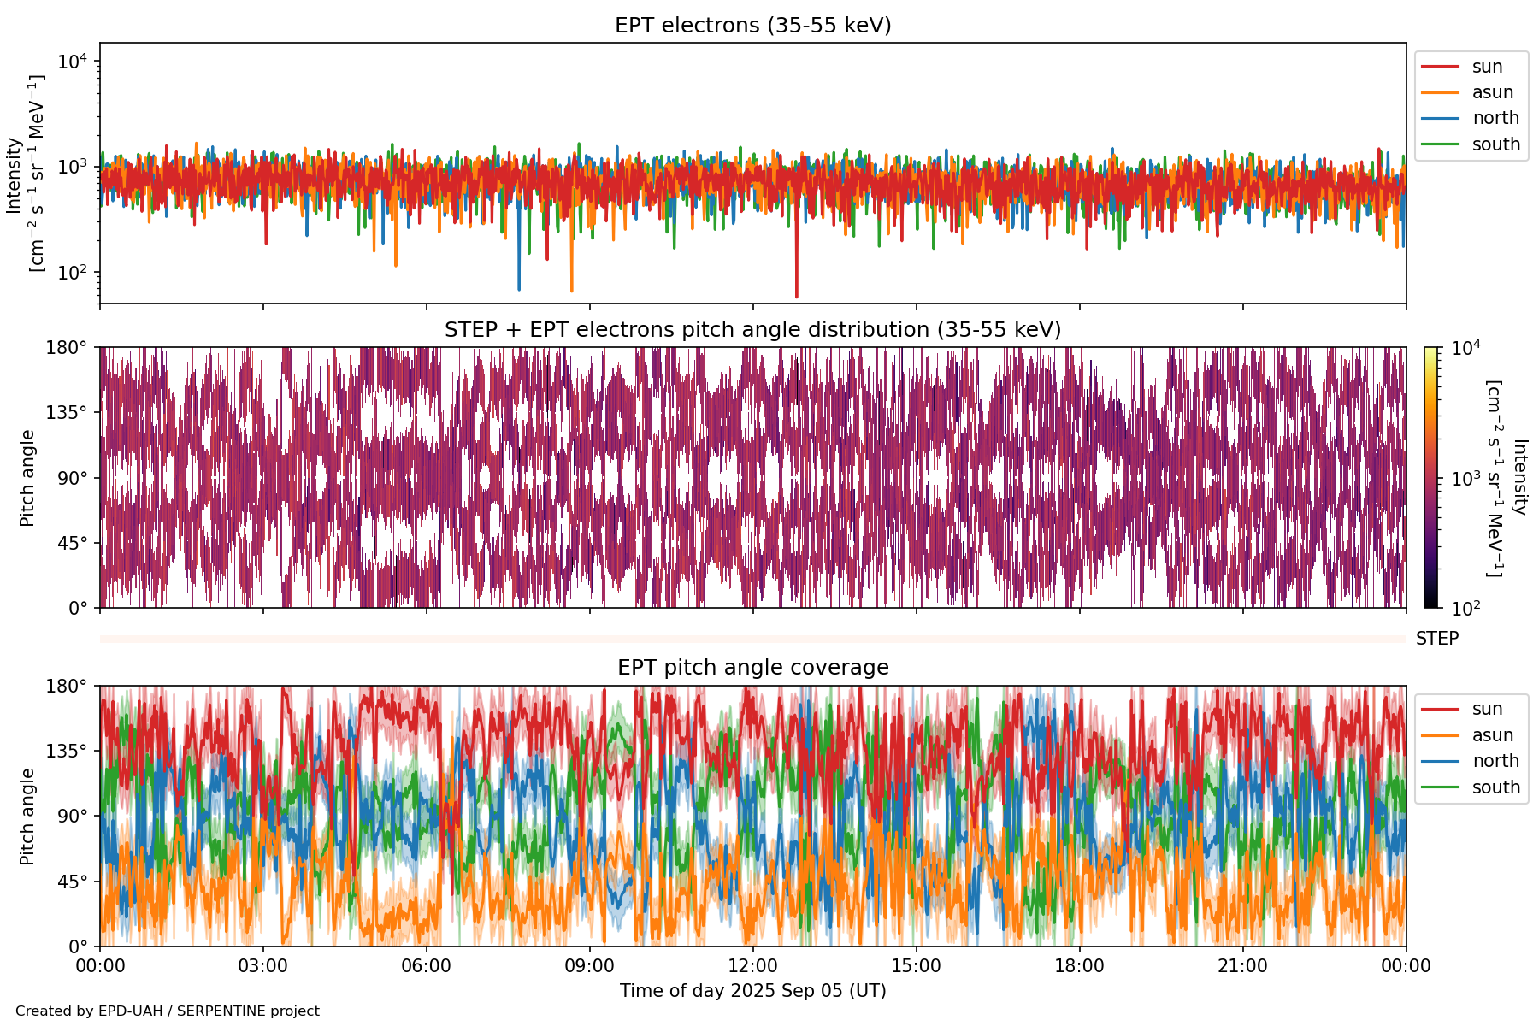
Task: Click the pitch angle distribution panel title
Action: tap(752, 330)
